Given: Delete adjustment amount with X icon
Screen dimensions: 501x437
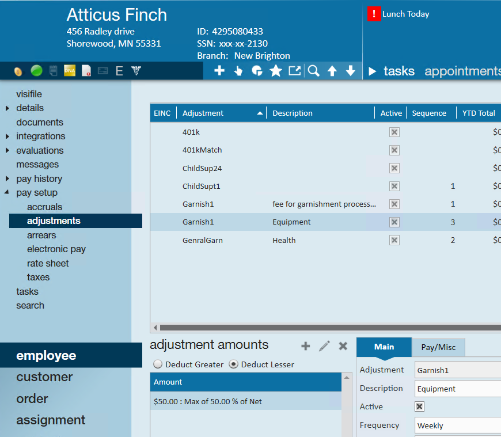Looking at the screenshot, I should (343, 346).
